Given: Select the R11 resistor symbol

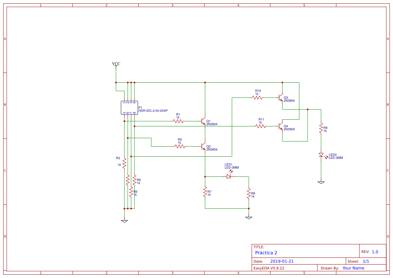Looking at the screenshot, I should (x=261, y=126).
